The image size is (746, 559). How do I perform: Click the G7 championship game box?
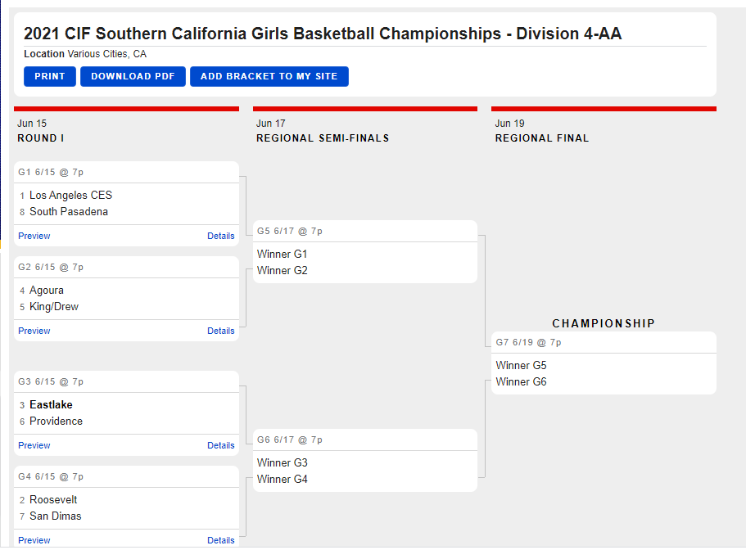(x=604, y=363)
